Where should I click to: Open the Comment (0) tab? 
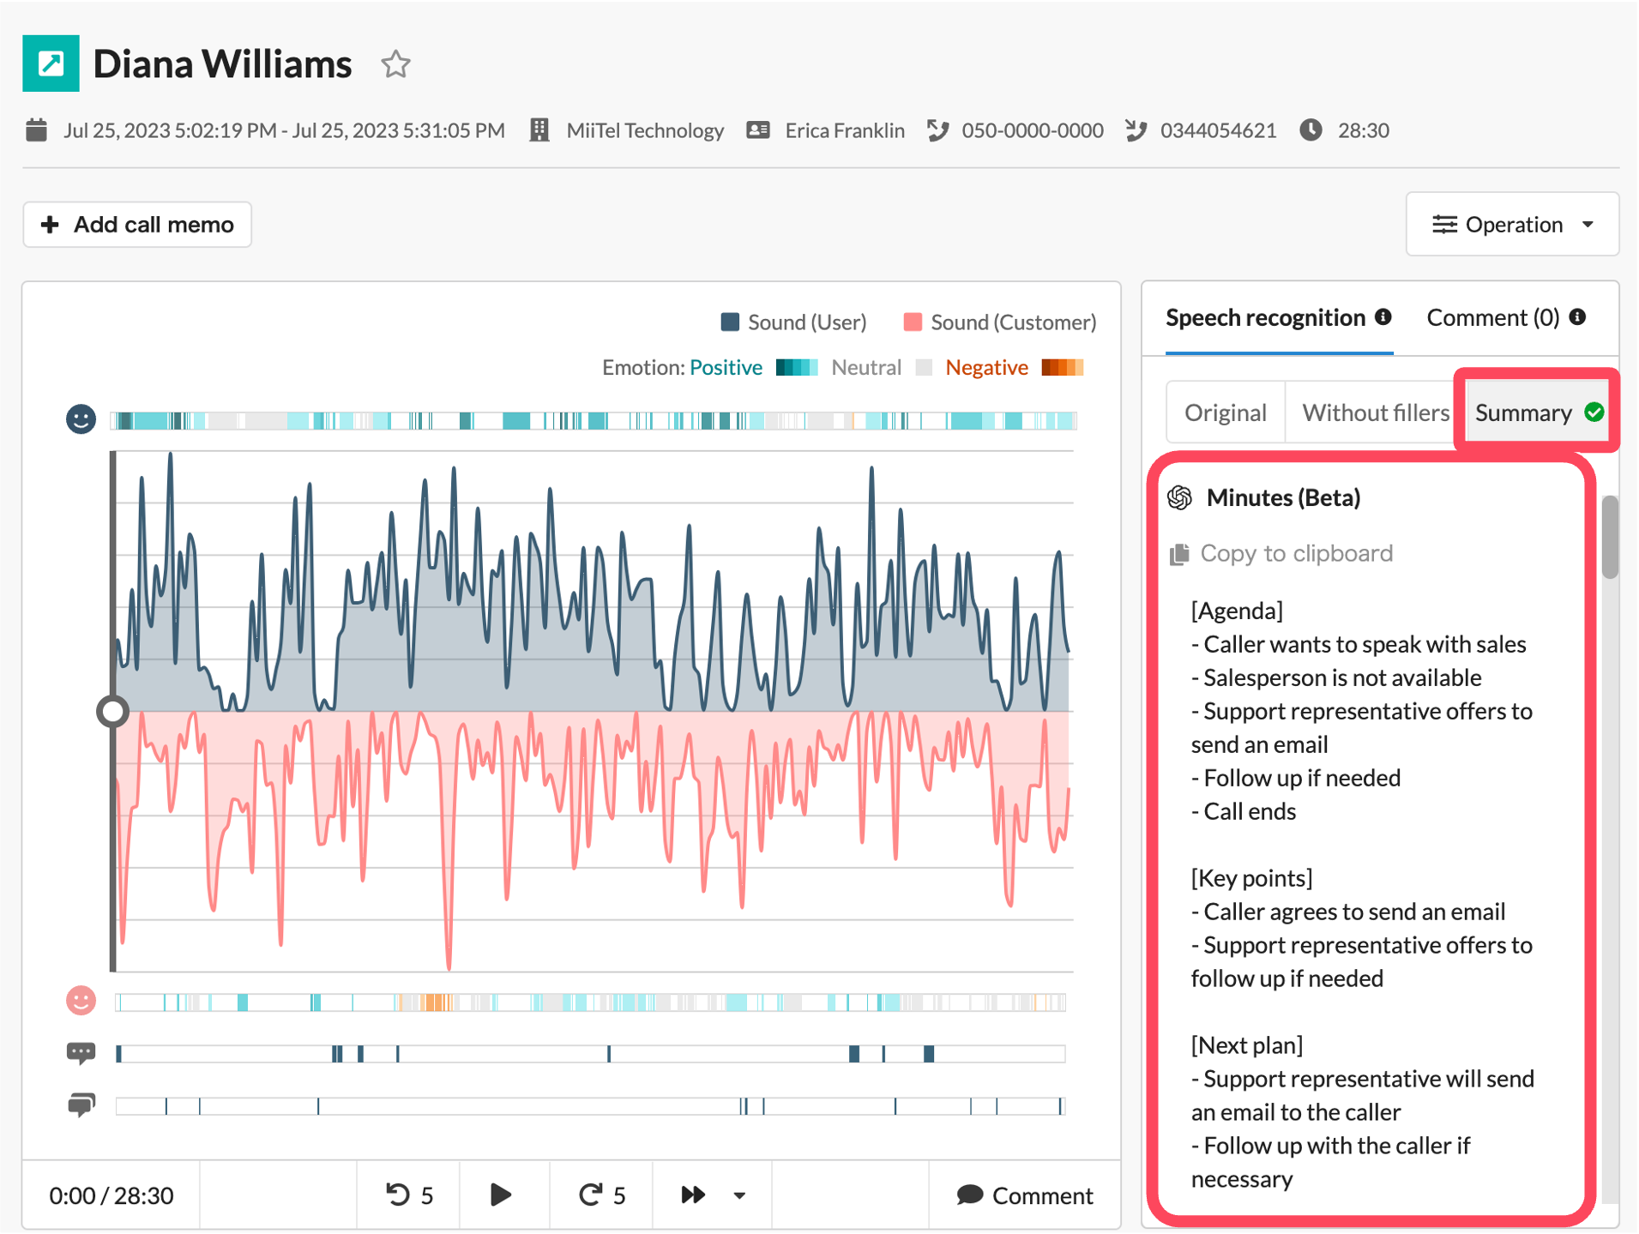1492,317
